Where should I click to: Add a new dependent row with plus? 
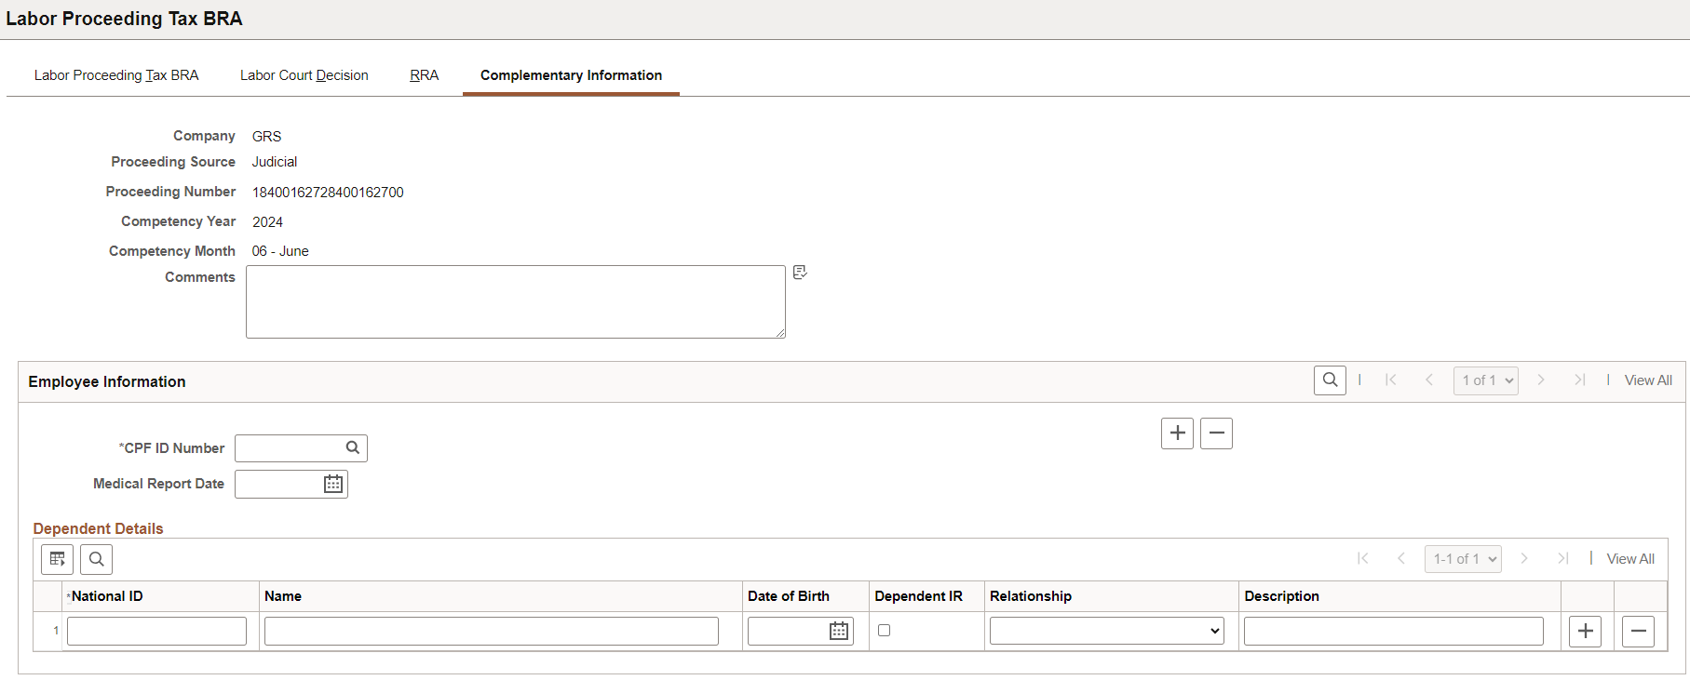(x=1585, y=631)
